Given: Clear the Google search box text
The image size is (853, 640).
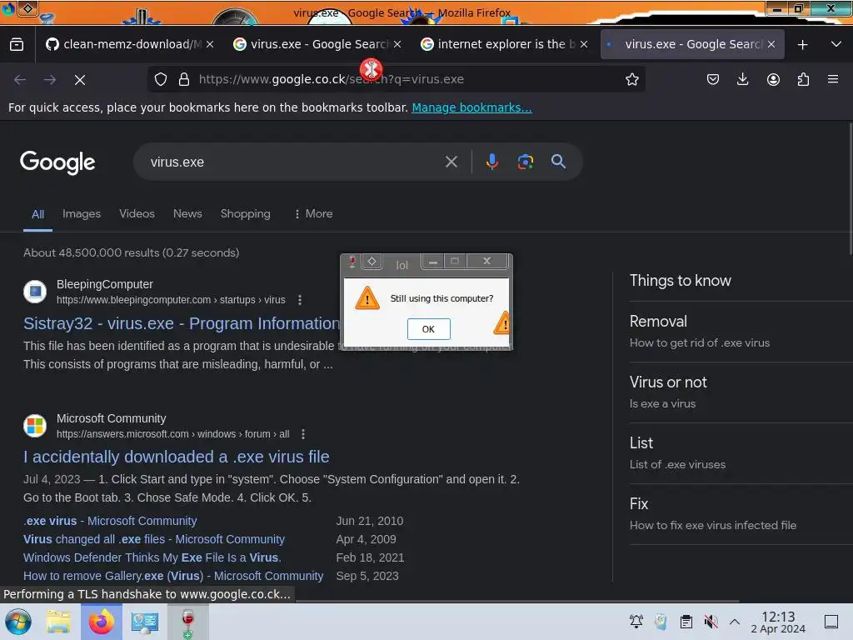Looking at the screenshot, I should click(x=451, y=162).
